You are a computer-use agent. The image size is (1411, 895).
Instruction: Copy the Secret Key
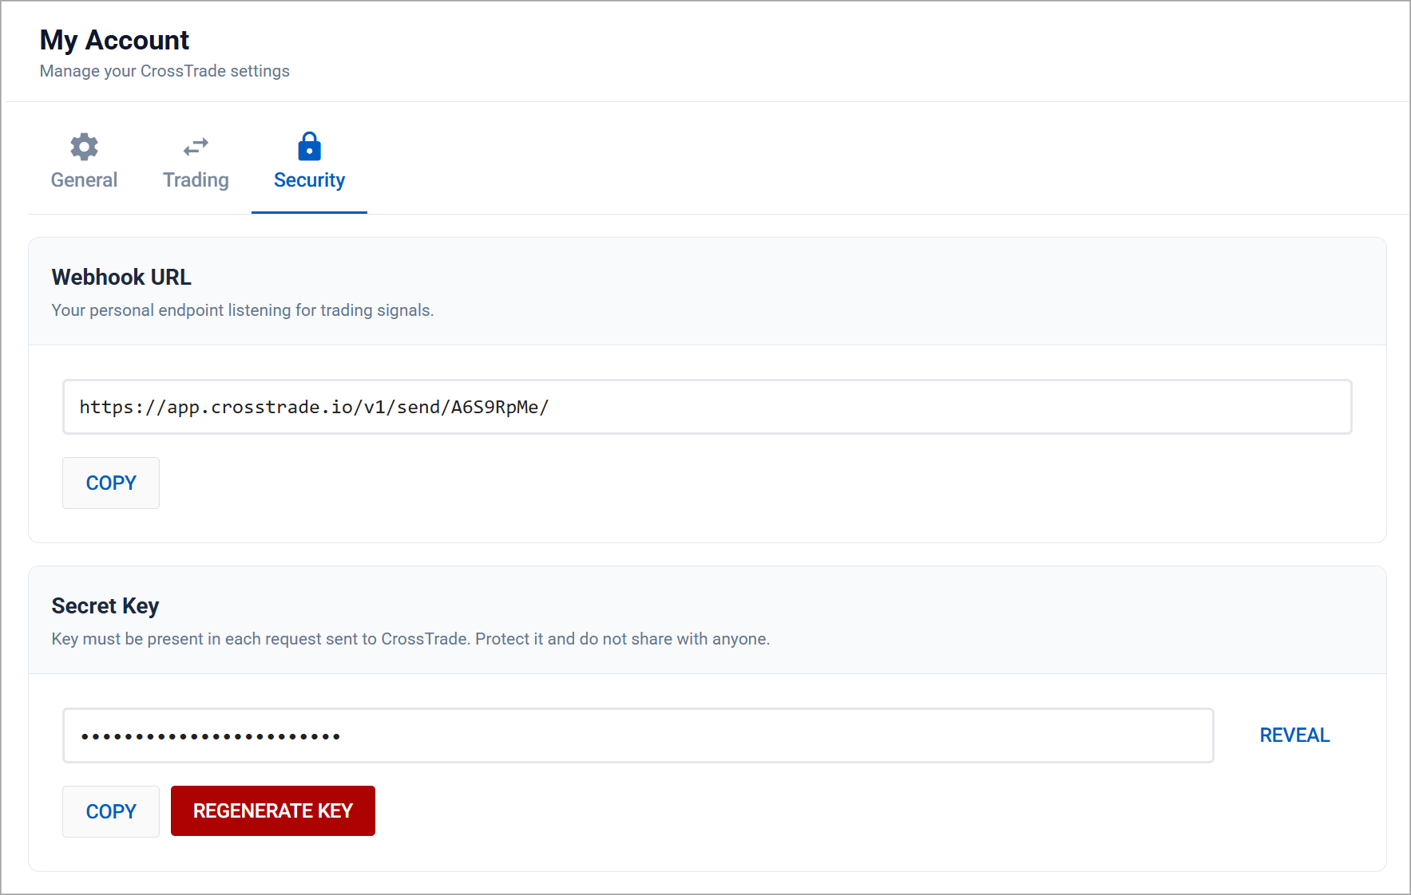coord(110,811)
